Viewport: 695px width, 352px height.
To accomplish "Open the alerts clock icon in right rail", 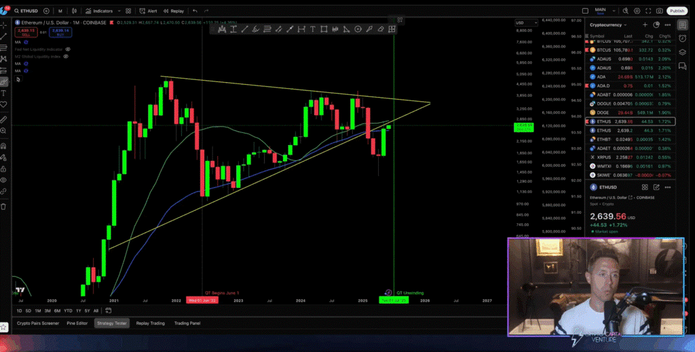I will pos(683,39).
